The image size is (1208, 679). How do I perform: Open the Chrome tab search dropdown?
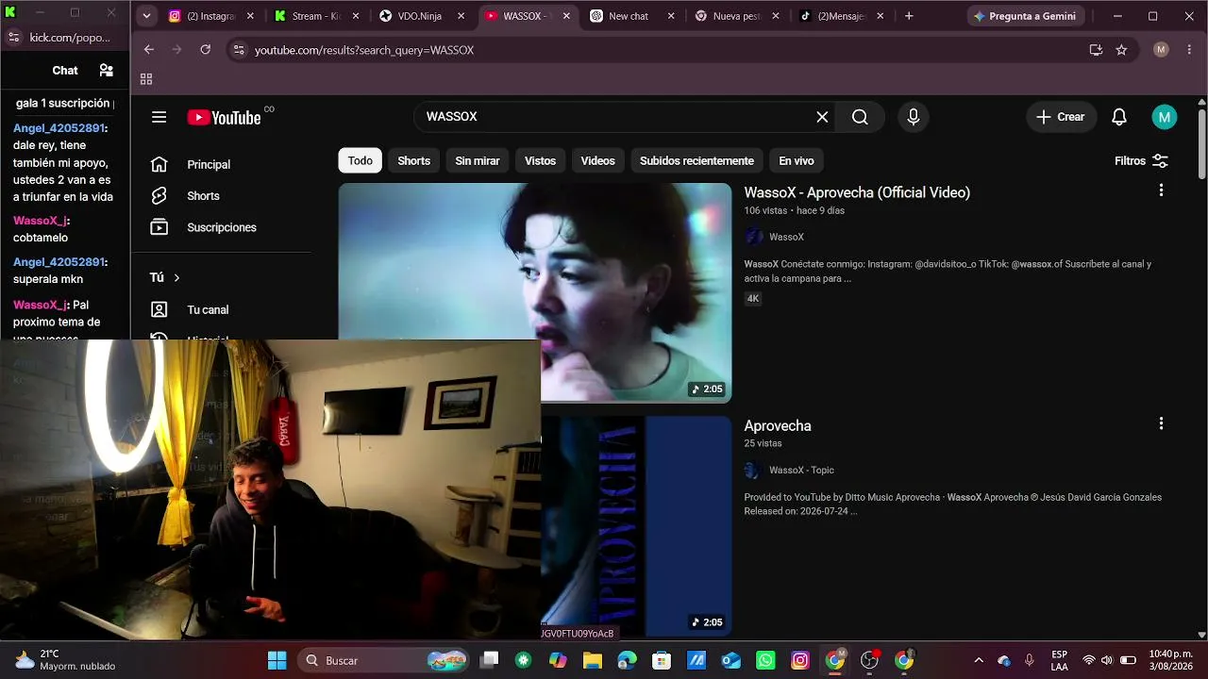[146, 16]
